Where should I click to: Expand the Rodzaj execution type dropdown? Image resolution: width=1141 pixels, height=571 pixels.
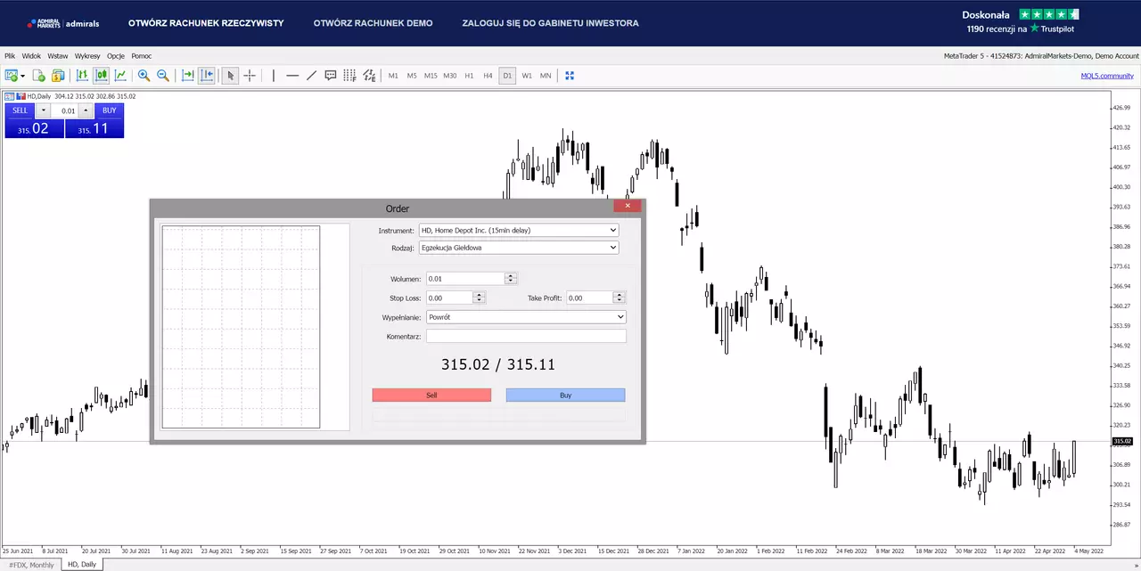(x=519, y=248)
